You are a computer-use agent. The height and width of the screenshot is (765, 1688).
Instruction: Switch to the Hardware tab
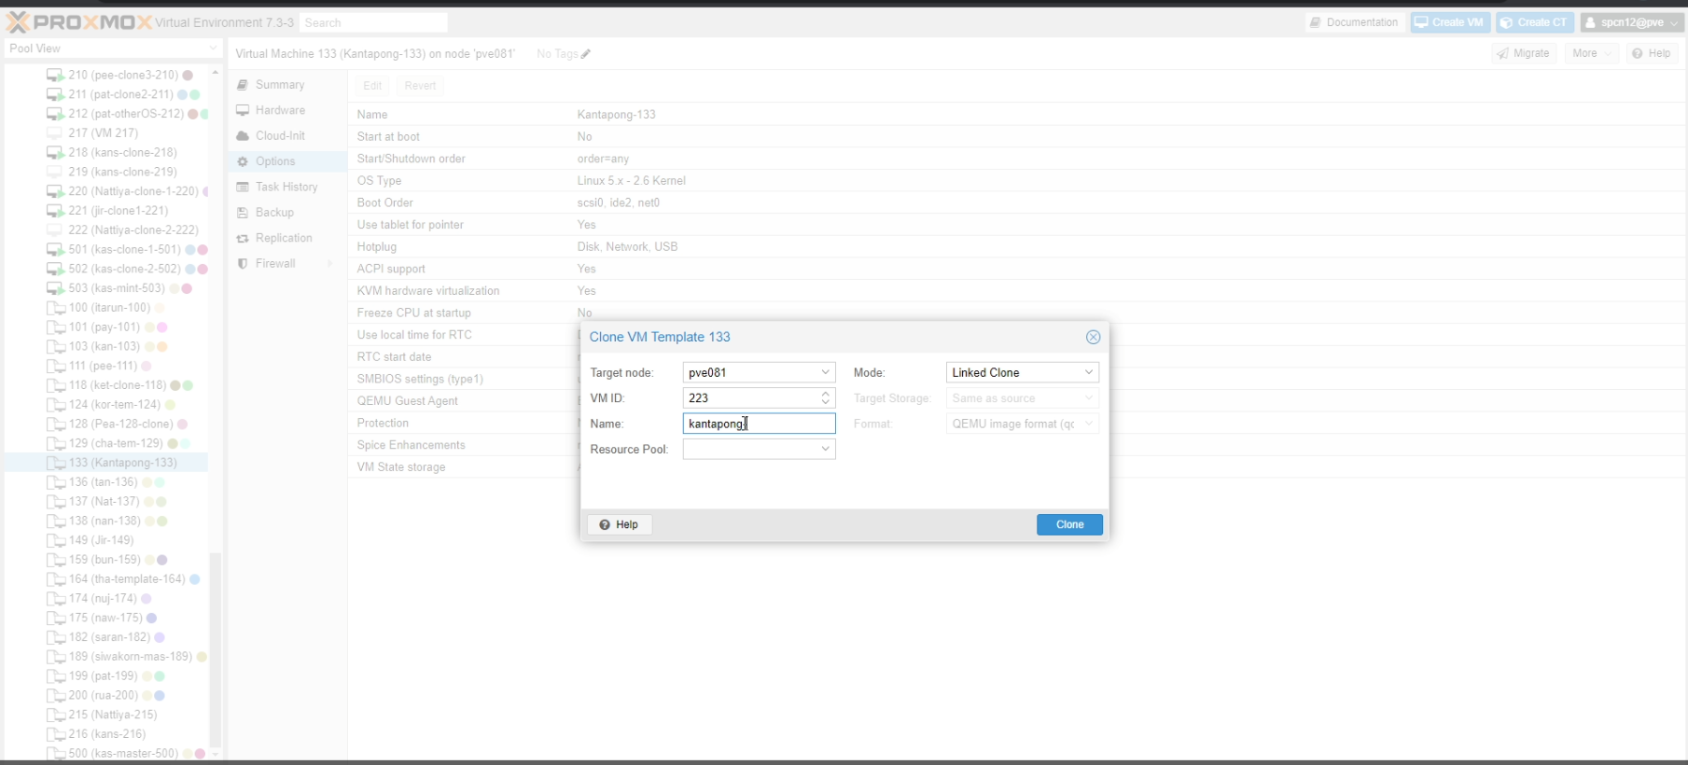(280, 110)
